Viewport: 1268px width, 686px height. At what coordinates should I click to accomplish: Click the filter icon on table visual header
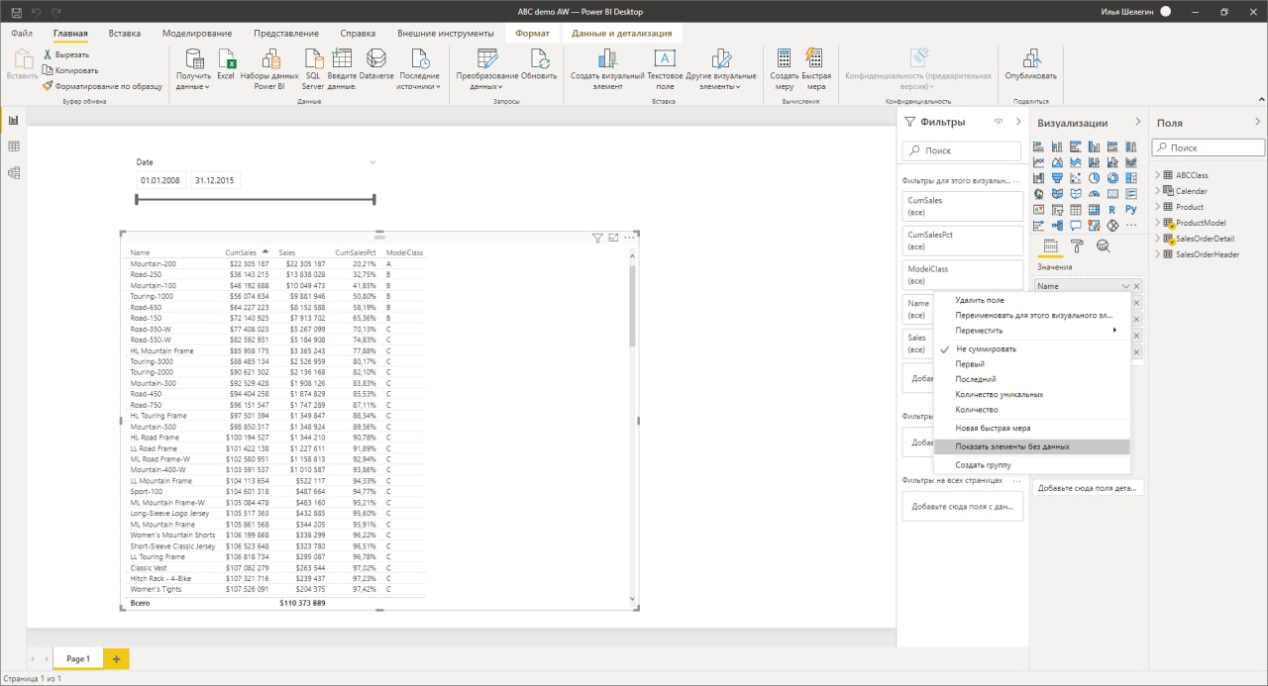597,238
